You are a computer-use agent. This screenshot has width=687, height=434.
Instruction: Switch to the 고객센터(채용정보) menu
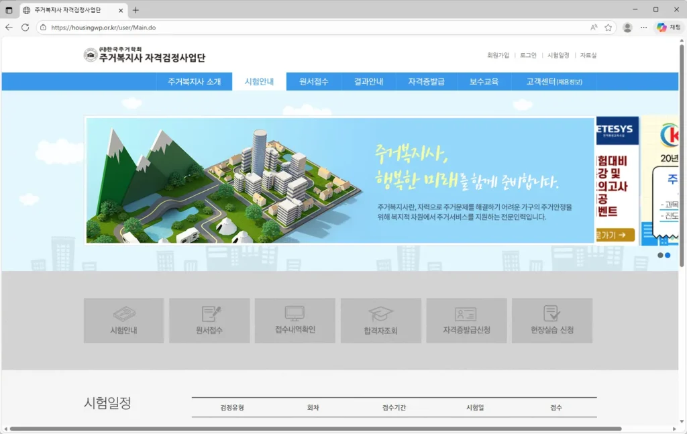(x=555, y=81)
